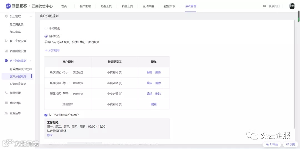300x149 pixels.
Task: Click 修改 under 工作时间
Action: pos(50,135)
